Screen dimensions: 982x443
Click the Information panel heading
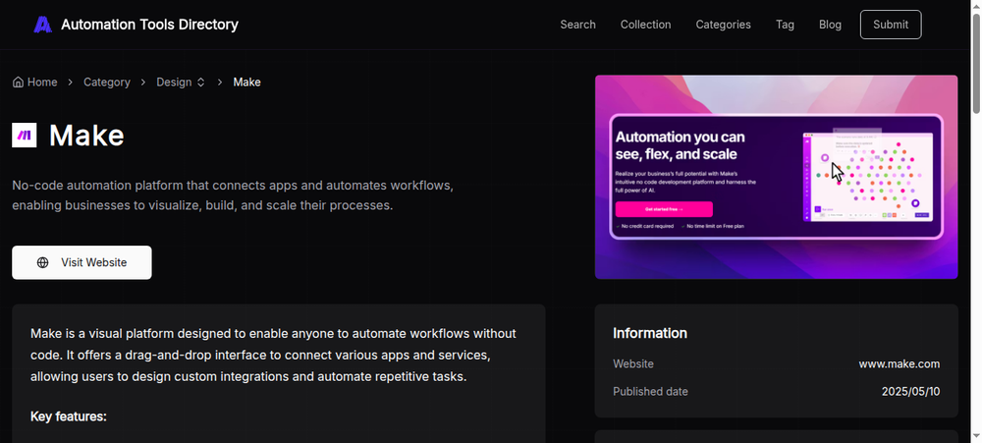point(649,333)
